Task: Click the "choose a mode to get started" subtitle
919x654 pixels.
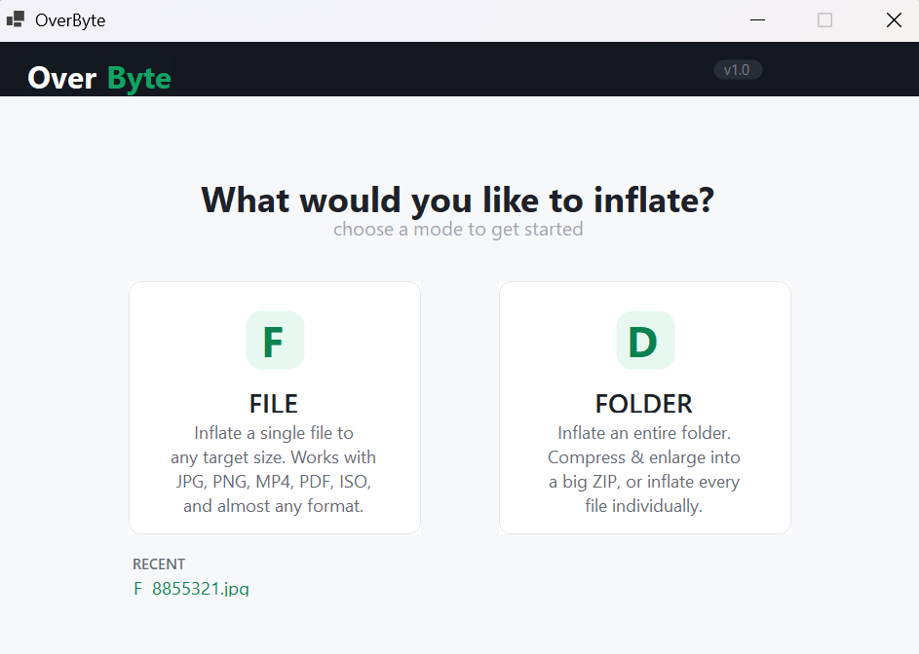Action: click(458, 230)
